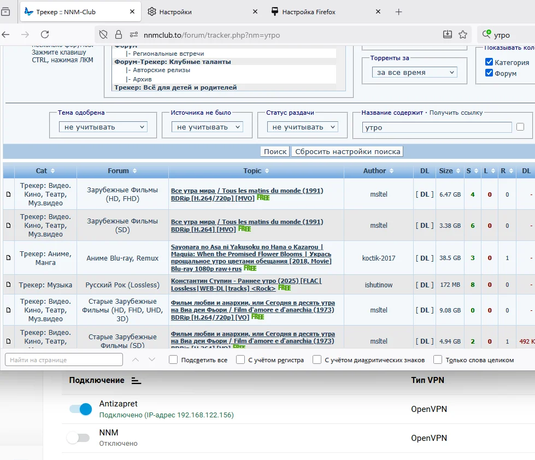Disable the Antizapret VPN connection toggle

point(80,409)
